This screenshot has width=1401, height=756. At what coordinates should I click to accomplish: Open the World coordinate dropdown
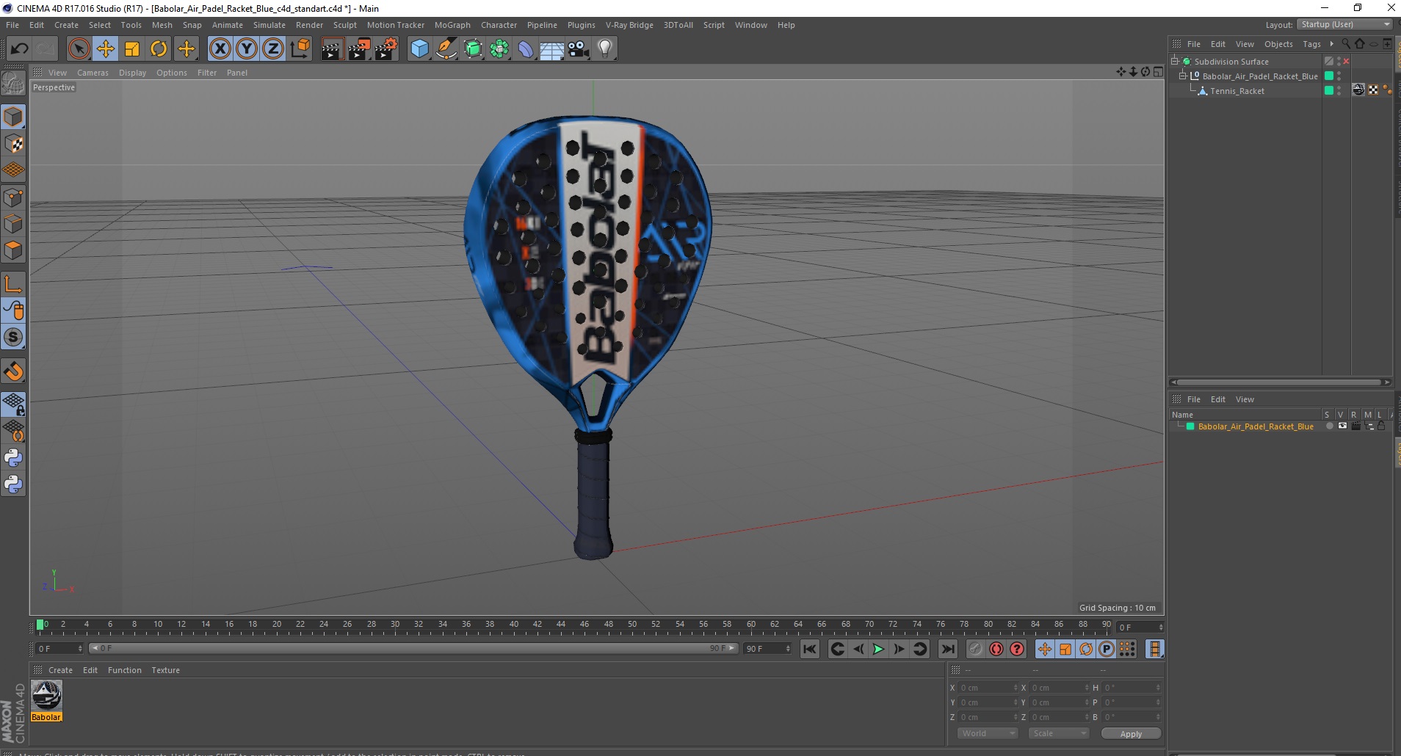click(988, 733)
